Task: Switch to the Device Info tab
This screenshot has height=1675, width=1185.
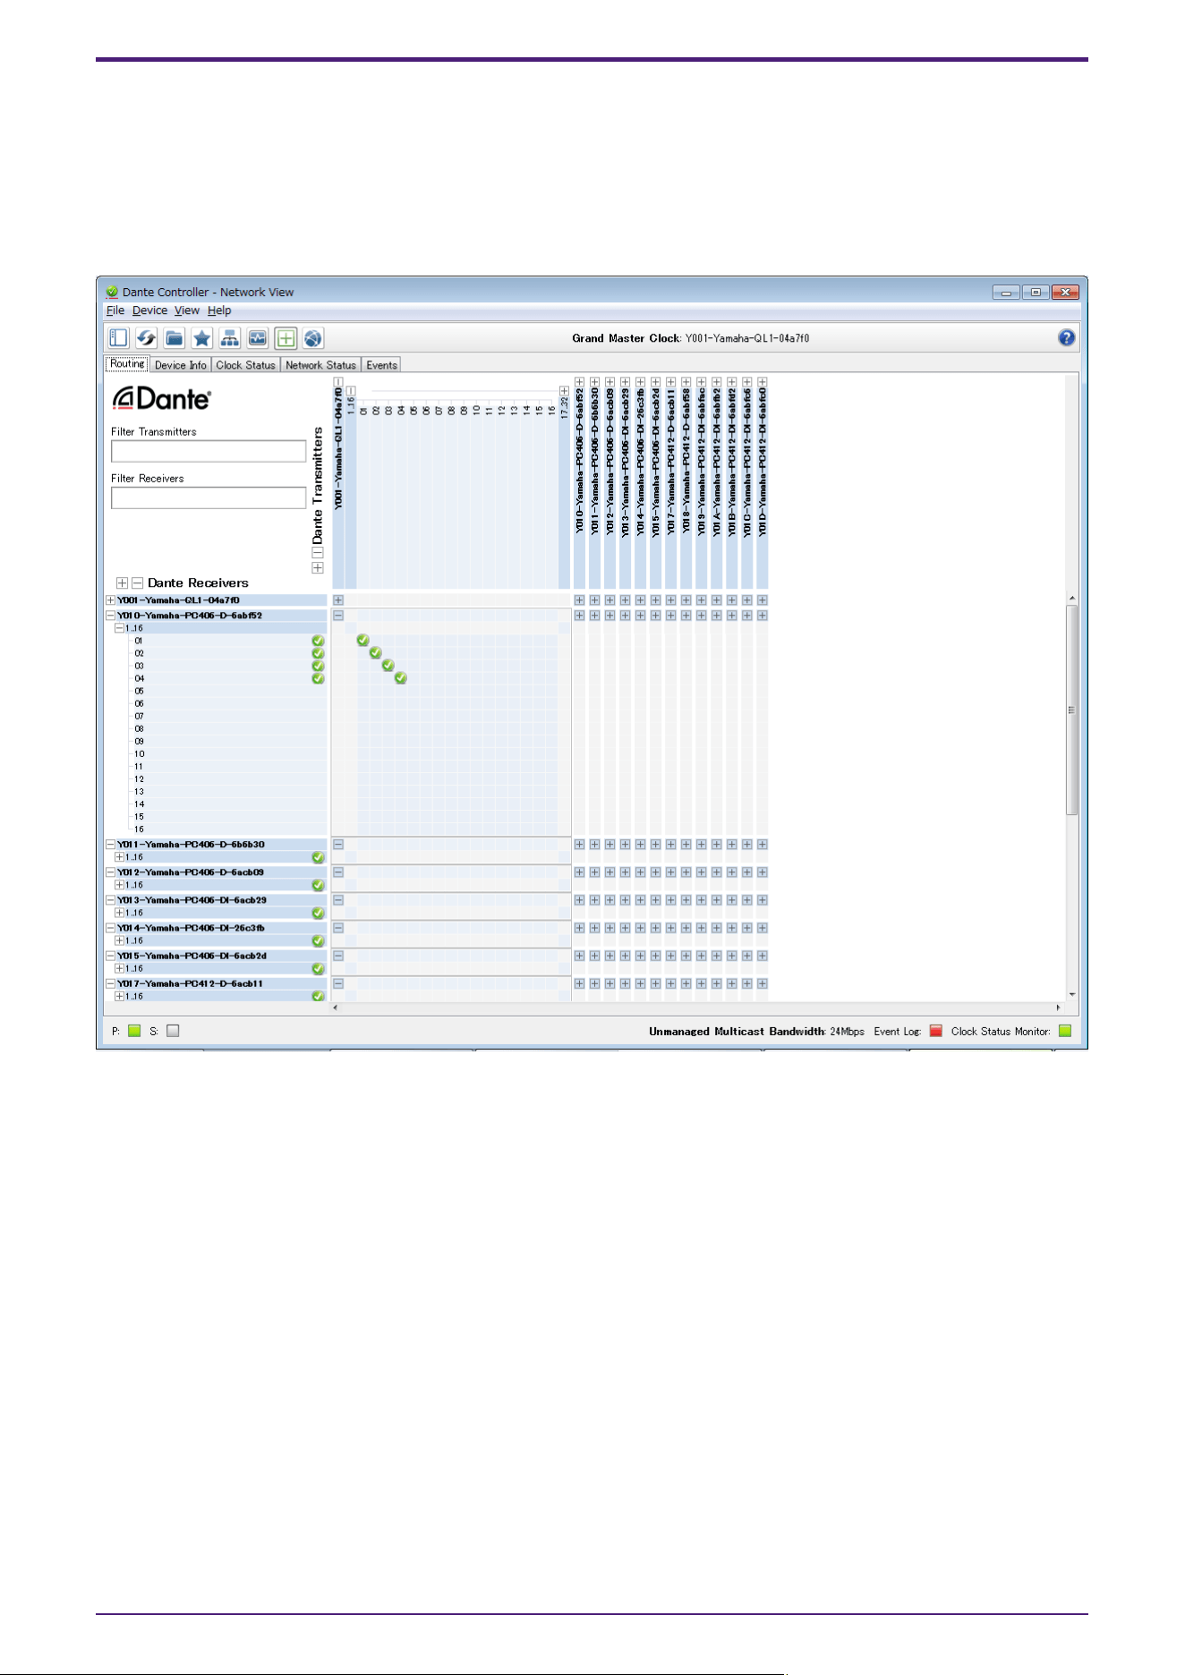Action: (181, 365)
